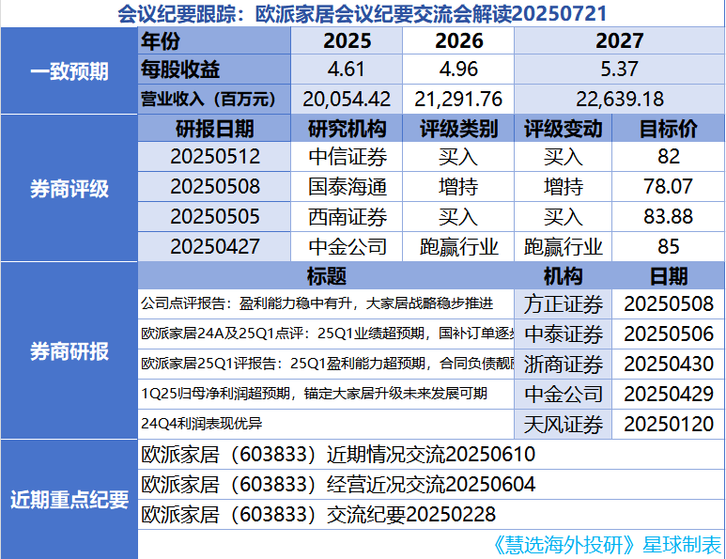This screenshot has width=726, height=559.
Task: Open 欧派家居（603833）交流纪要20250228
Action: [431, 515]
